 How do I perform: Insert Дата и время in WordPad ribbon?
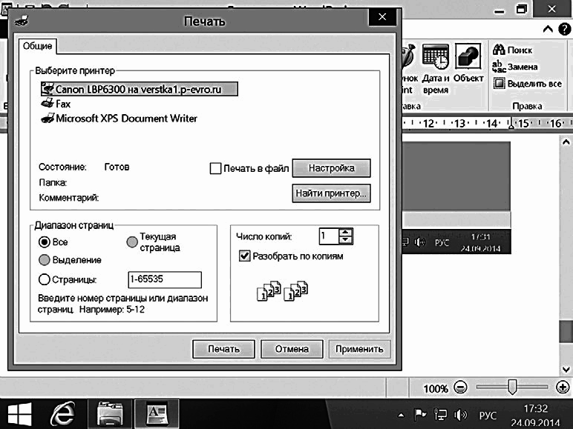[x=436, y=70]
